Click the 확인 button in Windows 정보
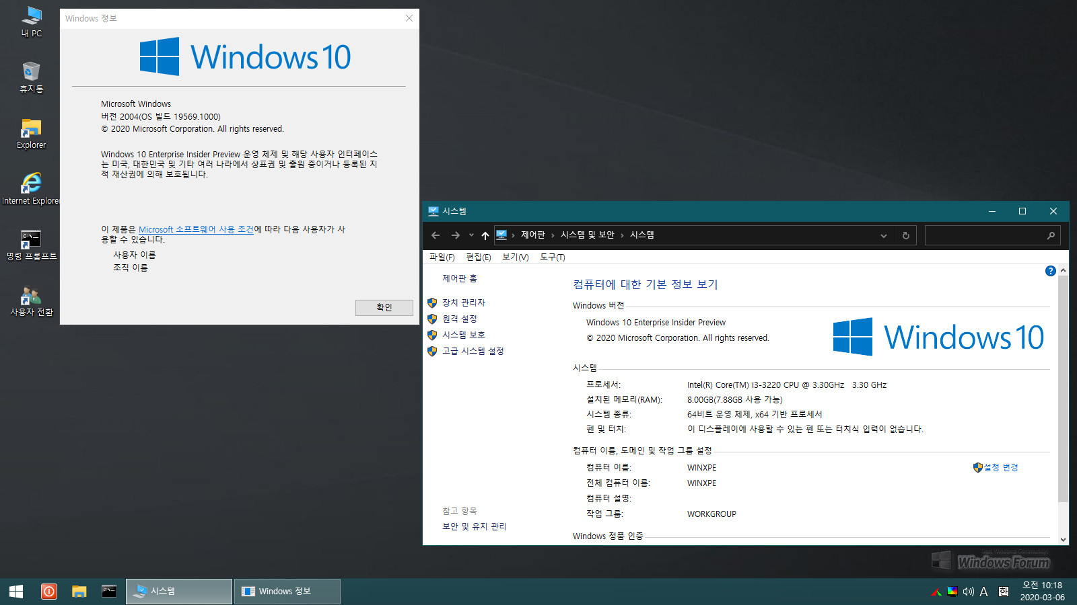 tap(384, 307)
